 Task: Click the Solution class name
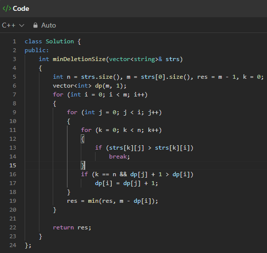click(60, 41)
